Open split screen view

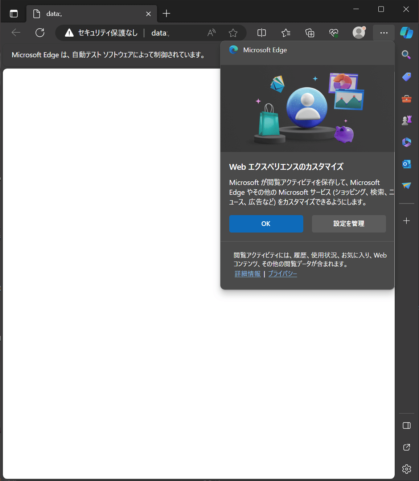click(x=262, y=33)
